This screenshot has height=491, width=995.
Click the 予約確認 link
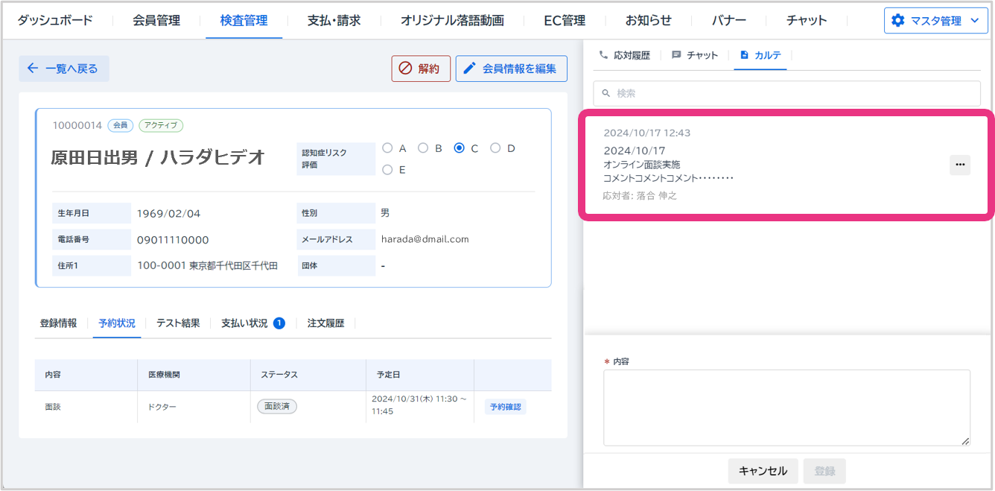point(505,407)
